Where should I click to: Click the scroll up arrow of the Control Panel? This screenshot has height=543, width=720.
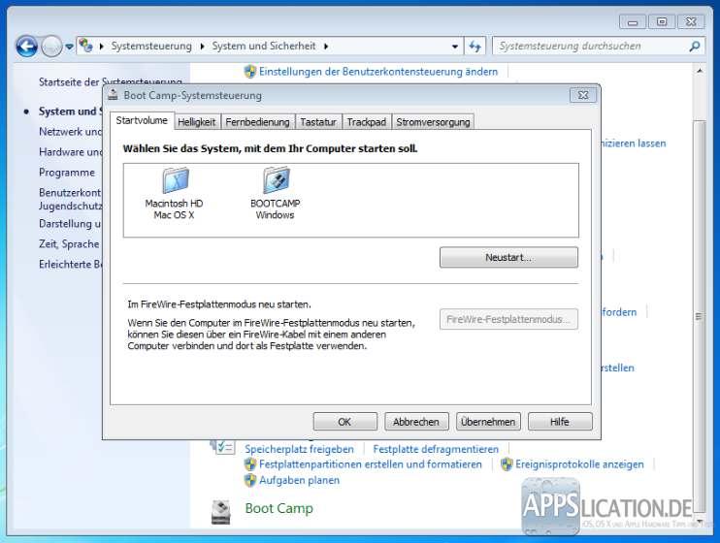tap(700, 71)
